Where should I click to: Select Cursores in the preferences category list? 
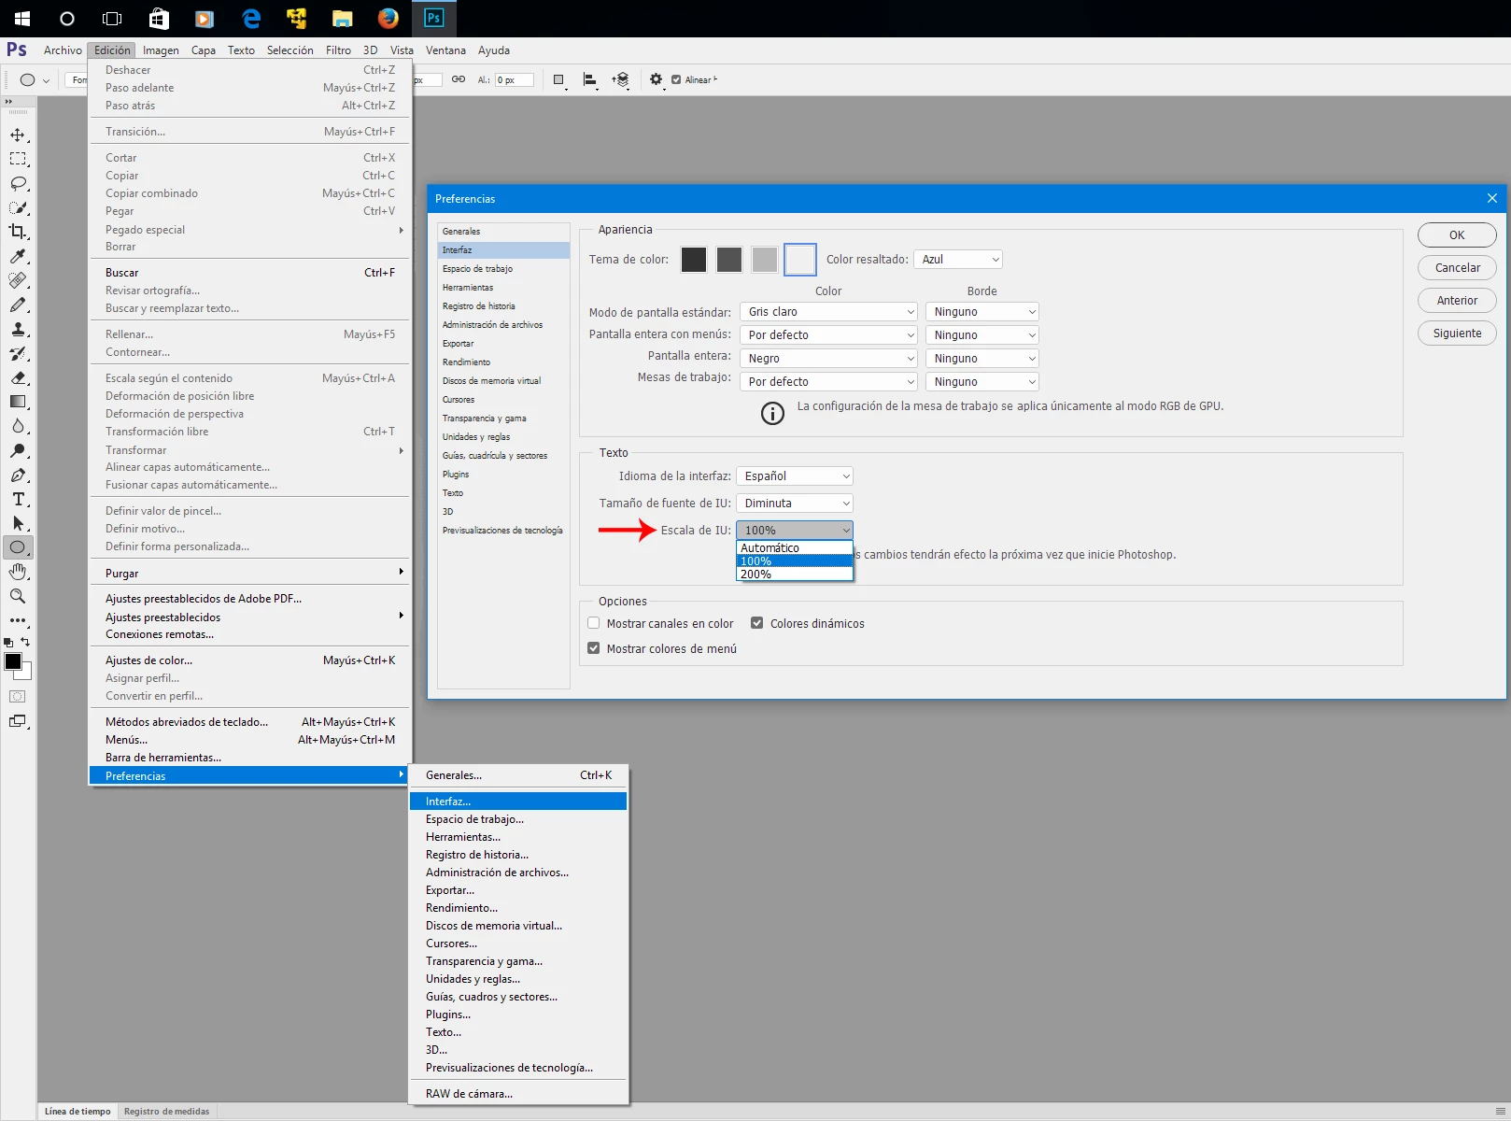pyautogui.click(x=503, y=400)
